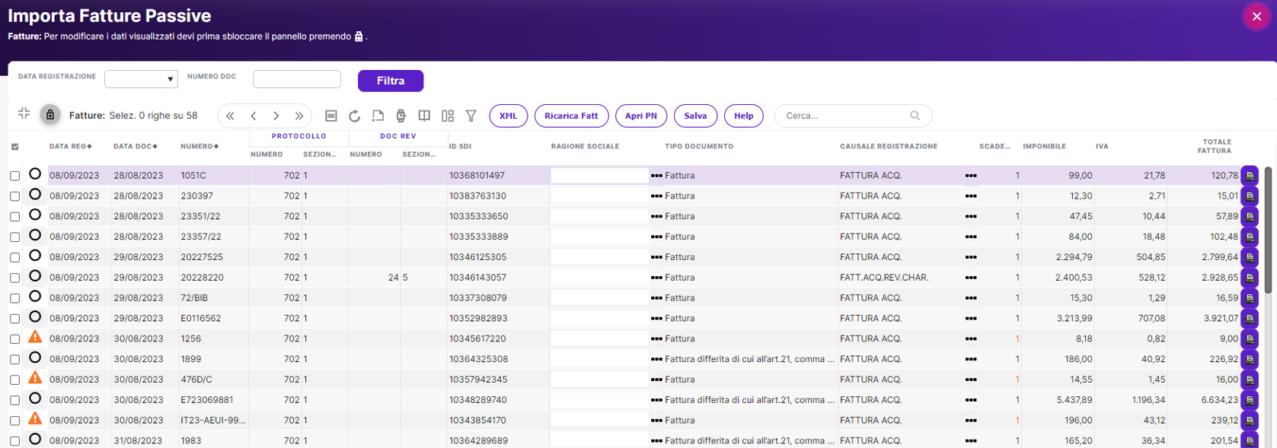1277x448 pixels.
Task: Tick the checkbox for invoice 1051C
Action: [15, 176]
